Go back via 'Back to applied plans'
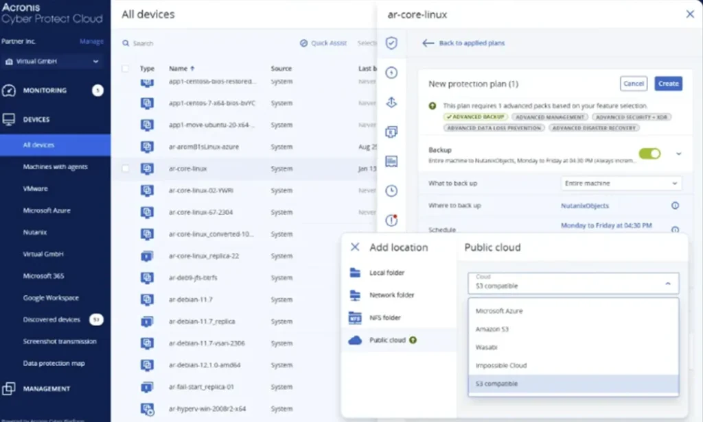 463,43
